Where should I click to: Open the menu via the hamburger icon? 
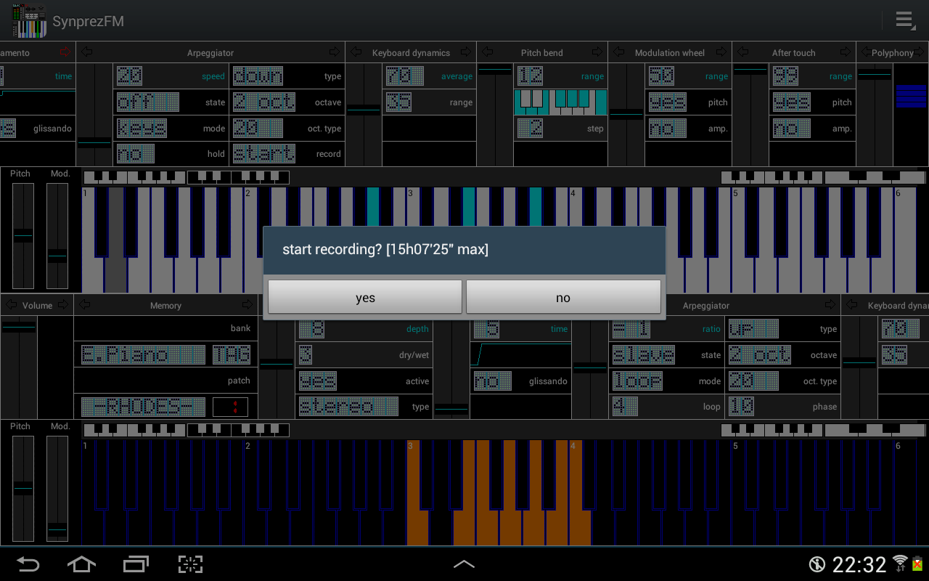pyautogui.click(x=905, y=20)
